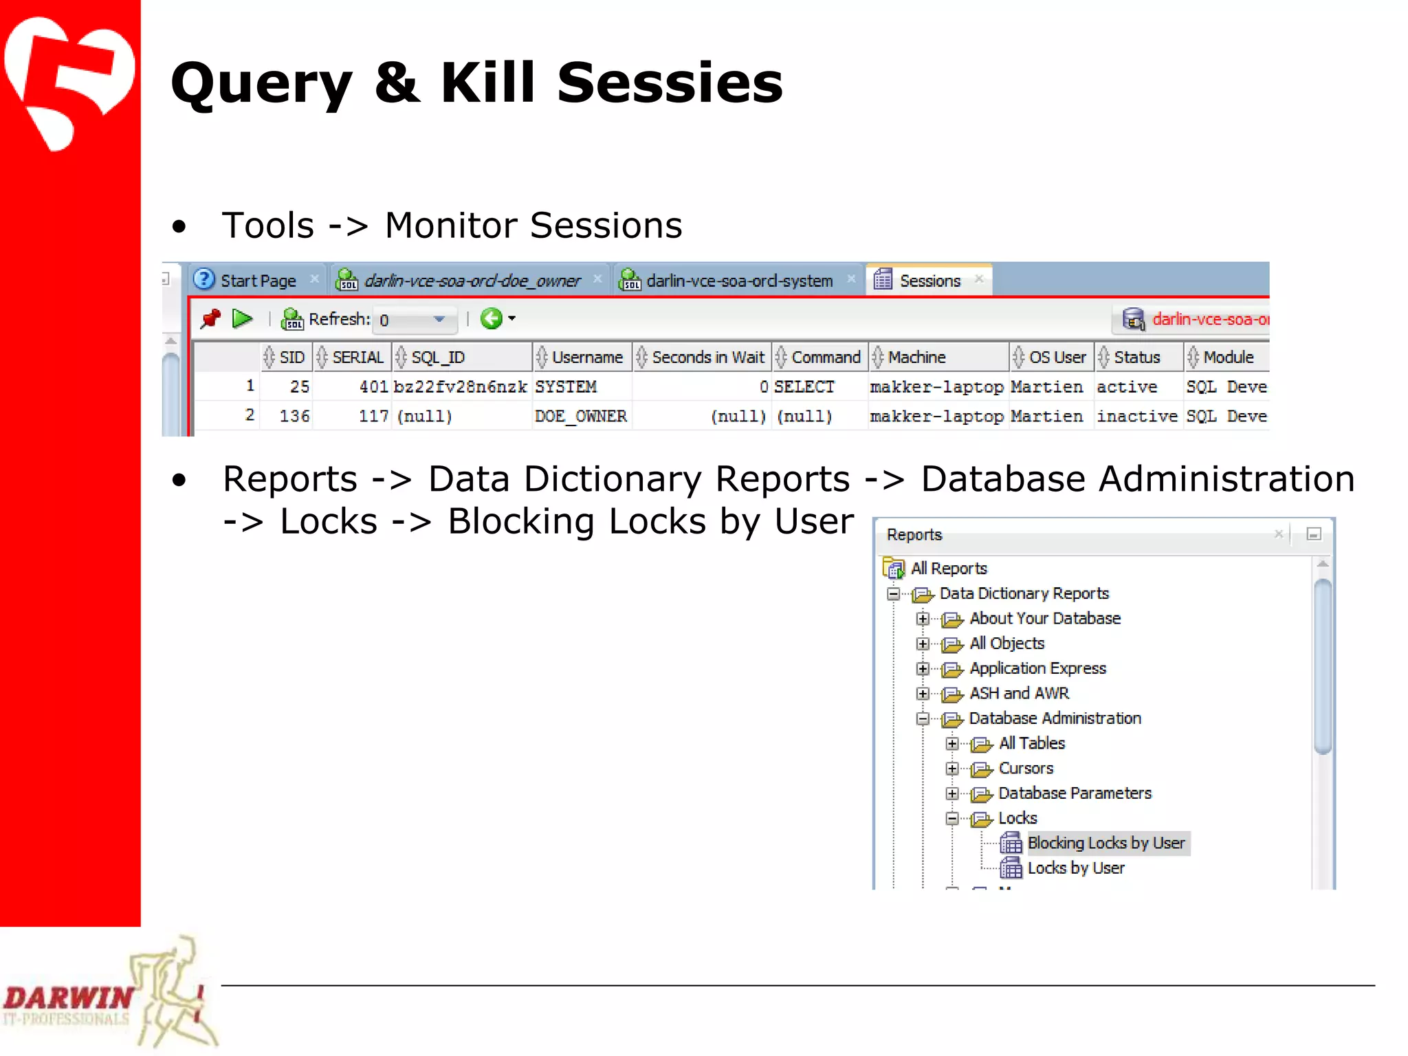Open the dropdown arrow beside green back icon
1408x1056 pixels.
[511, 318]
